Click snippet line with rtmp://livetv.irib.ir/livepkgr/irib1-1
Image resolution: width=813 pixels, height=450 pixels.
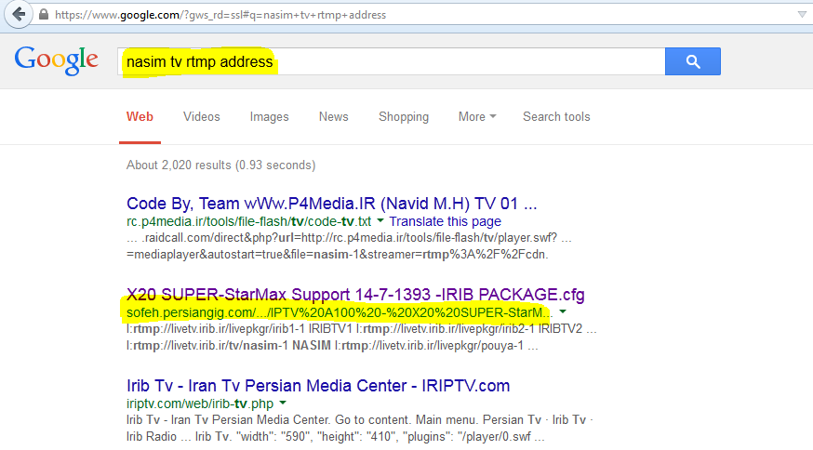(x=362, y=329)
